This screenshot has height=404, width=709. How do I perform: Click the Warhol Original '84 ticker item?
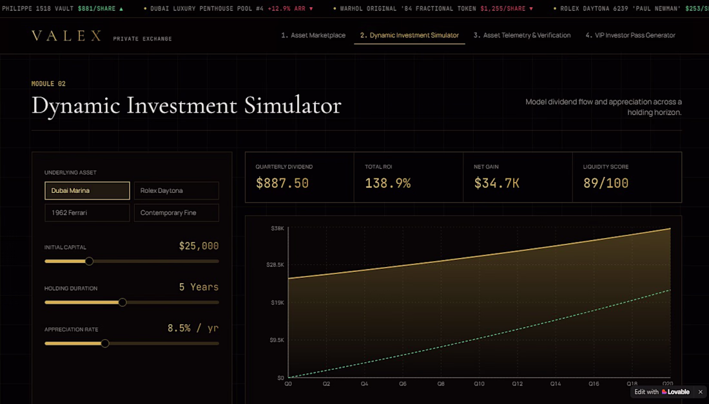coord(432,8)
